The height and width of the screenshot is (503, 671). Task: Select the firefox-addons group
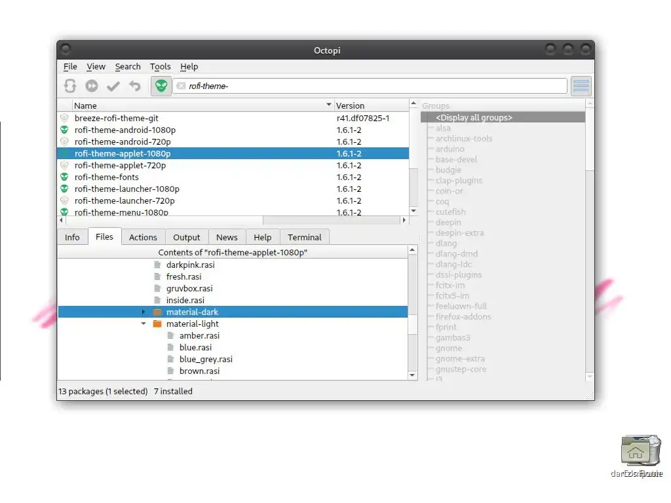[x=463, y=316]
